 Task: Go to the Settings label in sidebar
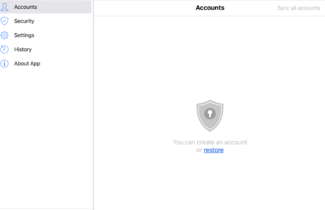24,35
